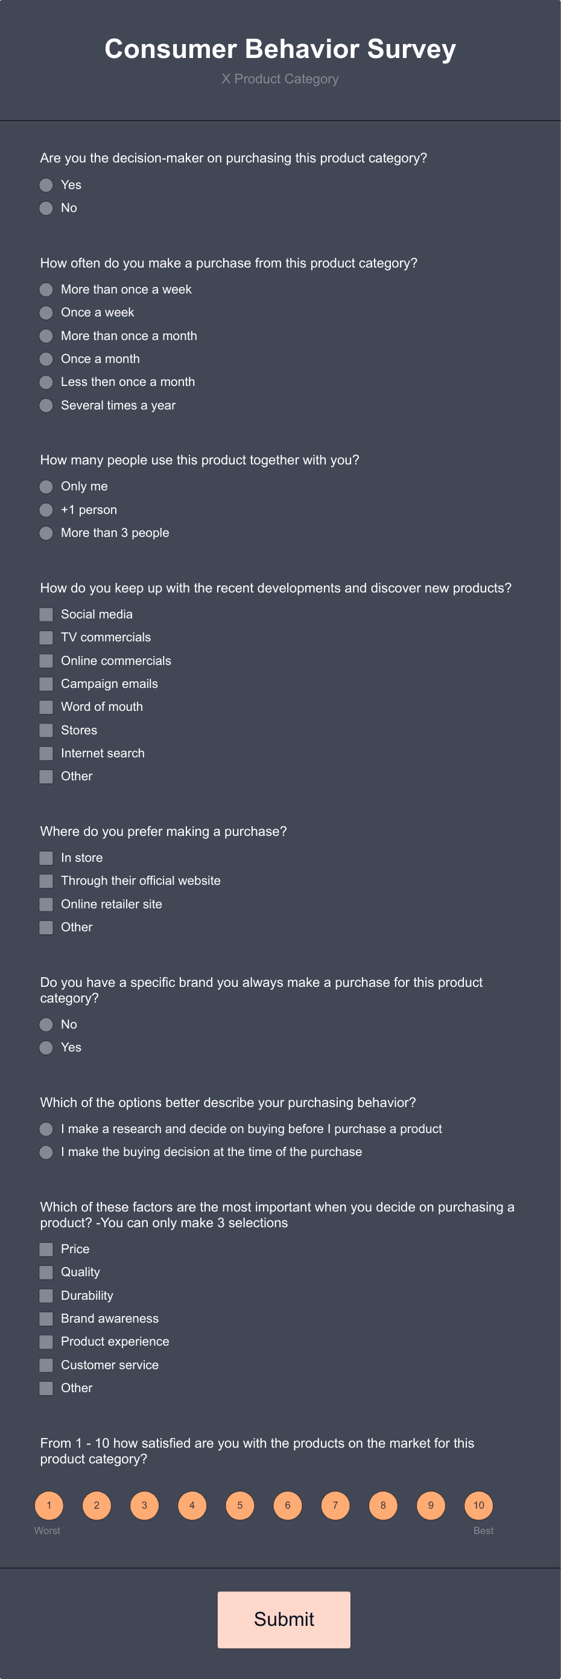Select 10 for Best satisfaction rating

pos(478,1506)
